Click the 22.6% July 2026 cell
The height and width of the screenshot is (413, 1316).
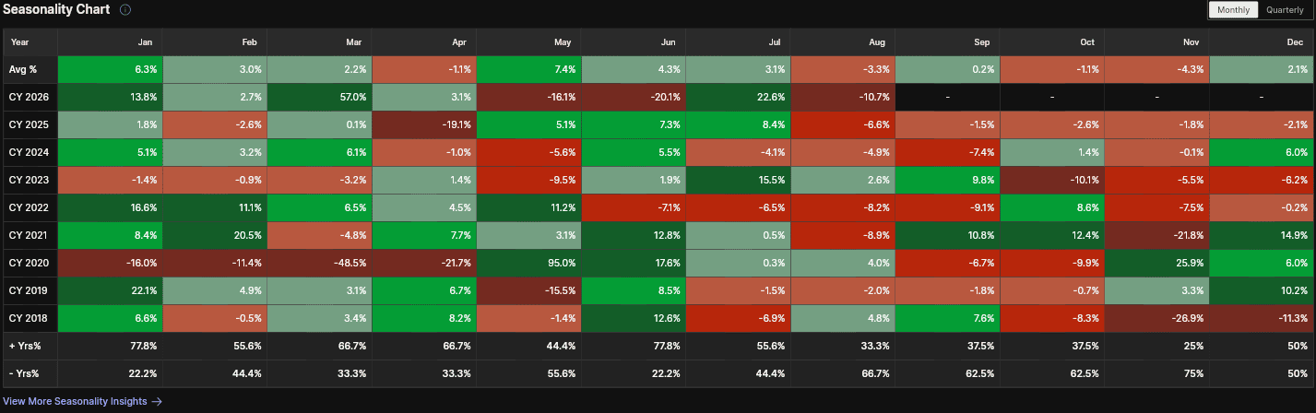point(738,97)
